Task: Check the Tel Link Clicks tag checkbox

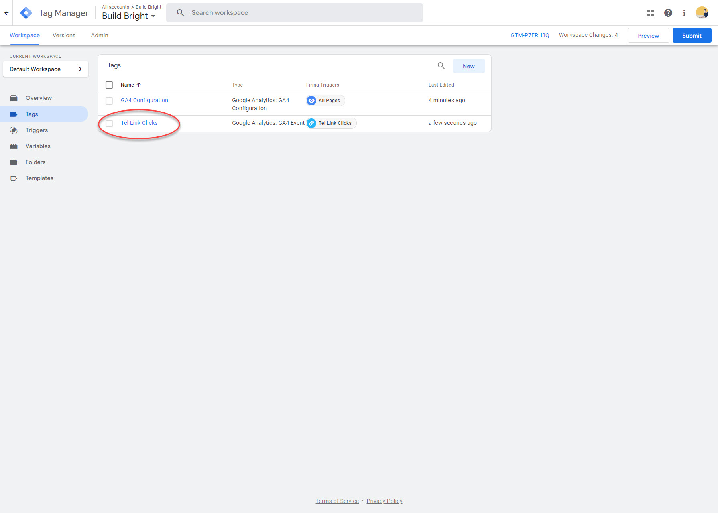Action: coord(109,124)
